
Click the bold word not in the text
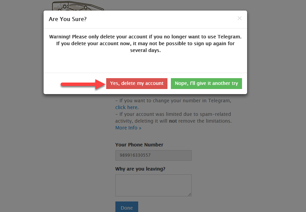[173, 121]
